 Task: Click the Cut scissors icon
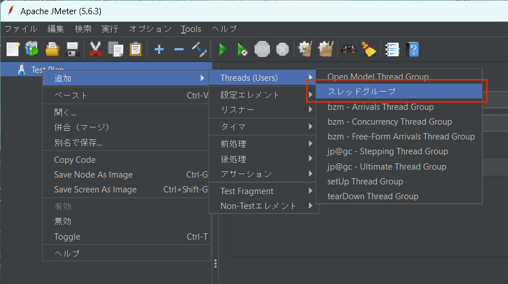(95, 50)
